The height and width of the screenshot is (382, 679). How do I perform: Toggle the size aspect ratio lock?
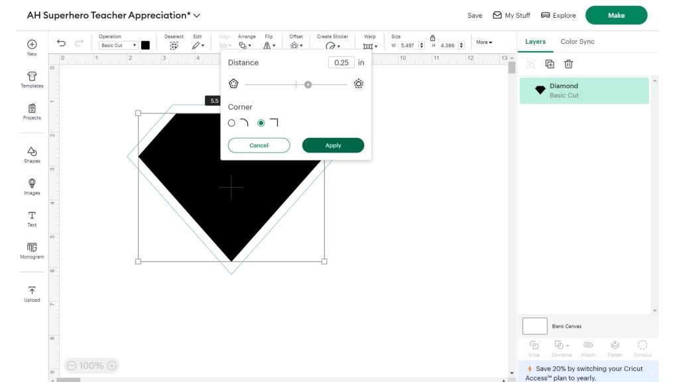432,38
